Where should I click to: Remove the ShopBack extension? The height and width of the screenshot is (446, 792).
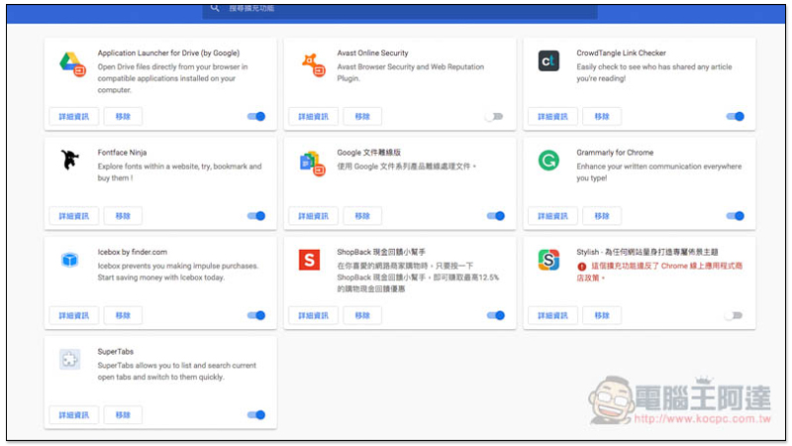tap(362, 315)
